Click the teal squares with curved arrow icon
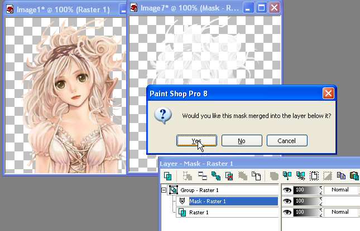Image resolution: width=360 pixels, height=231 pixels. (x=300, y=176)
